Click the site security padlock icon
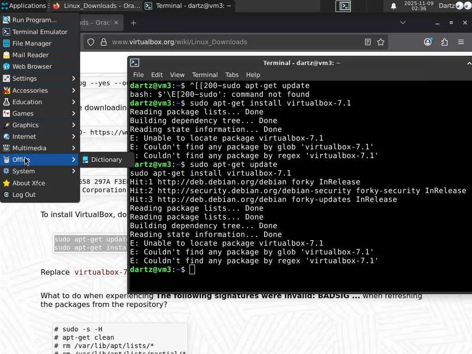The width and height of the screenshot is (472, 354). click(x=104, y=42)
